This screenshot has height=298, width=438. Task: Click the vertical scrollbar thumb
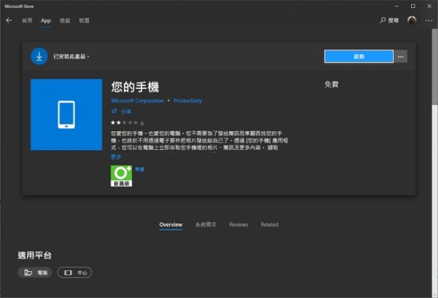(x=434, y=67)
